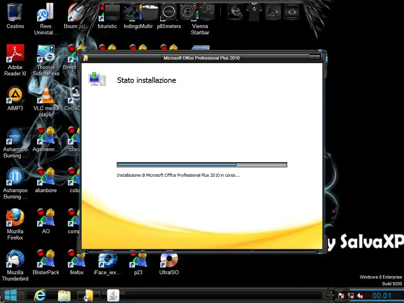Select the Mozilla Firefox desktop shortcut
Viewport: 404px width, 303px height.
coord(15,224)
